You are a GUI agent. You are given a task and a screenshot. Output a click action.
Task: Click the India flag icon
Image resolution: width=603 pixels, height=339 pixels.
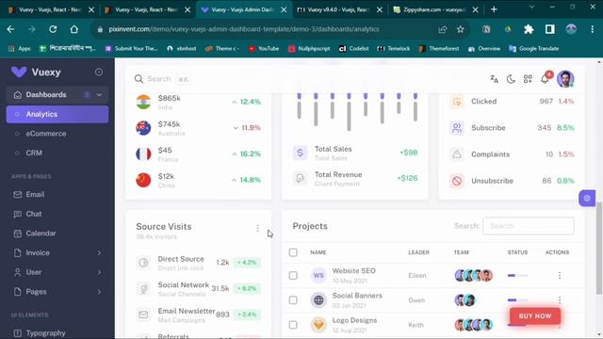tap(143, 102)
